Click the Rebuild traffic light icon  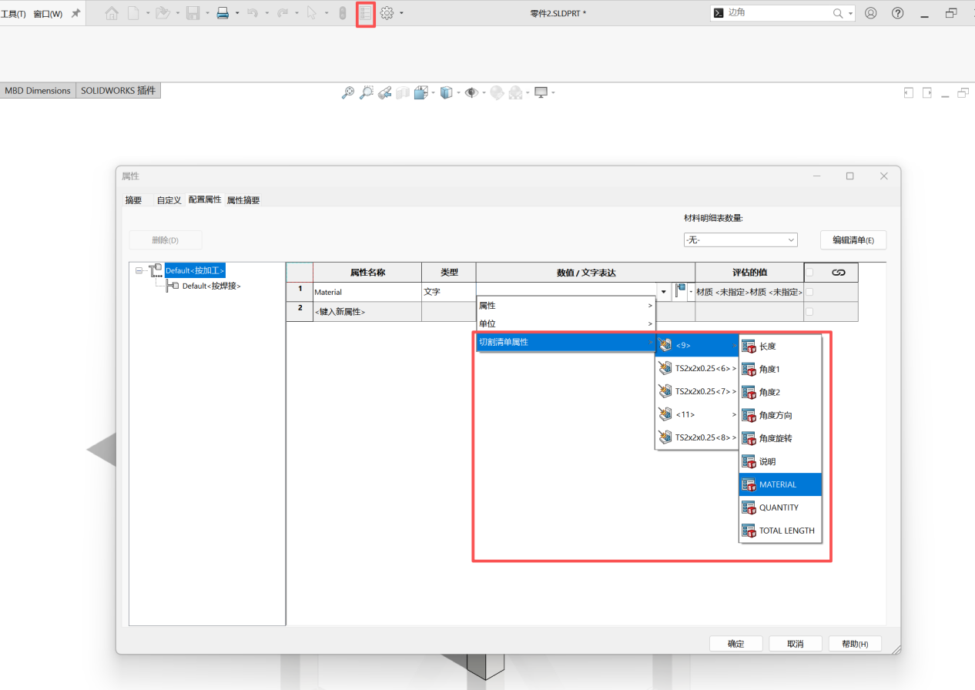343,13
